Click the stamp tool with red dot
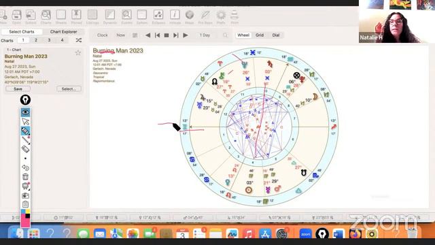 click(25, 186)
